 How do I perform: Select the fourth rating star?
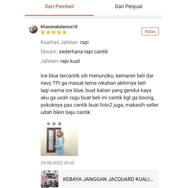click(59, 32)
